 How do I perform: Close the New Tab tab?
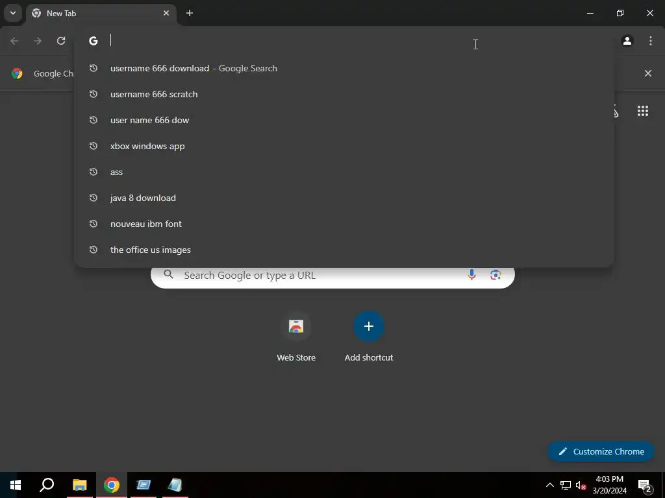point(166,13)
